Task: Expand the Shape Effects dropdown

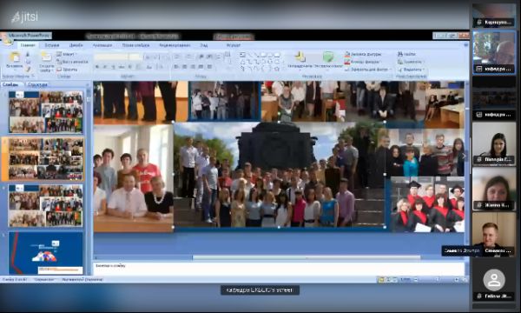Action: coord(368,70)
